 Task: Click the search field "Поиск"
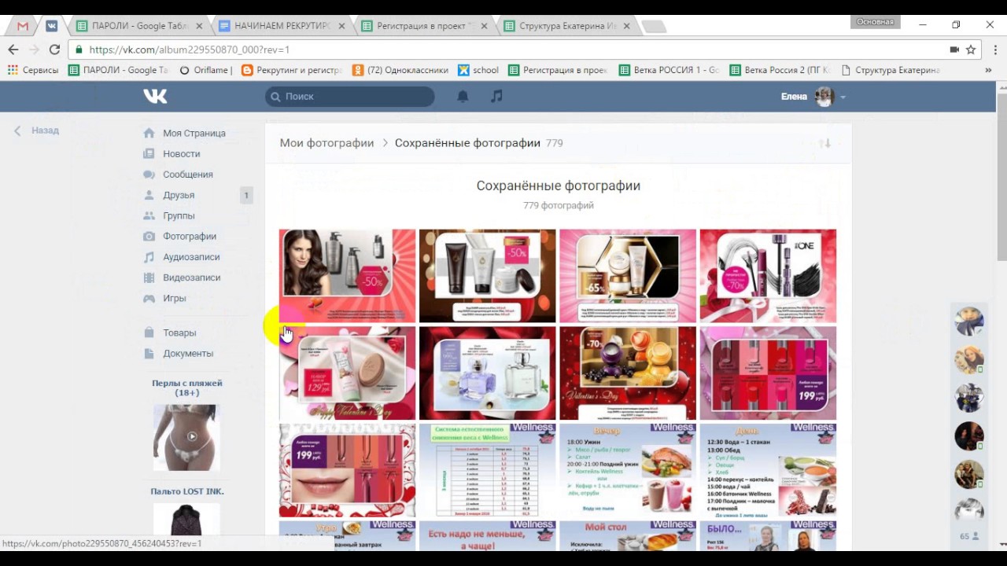[350, 96]
